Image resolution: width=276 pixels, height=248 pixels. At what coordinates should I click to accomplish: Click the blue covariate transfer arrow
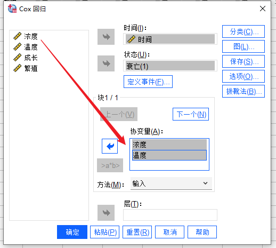coord(110,146)
